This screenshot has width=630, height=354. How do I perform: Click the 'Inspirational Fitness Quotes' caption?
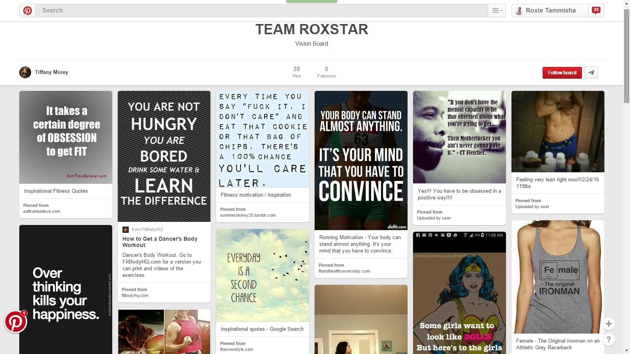click(x=56, y=191)
